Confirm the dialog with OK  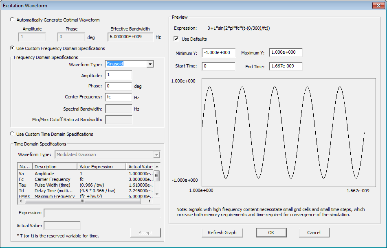pyautogui.click(x=271, y=233)
